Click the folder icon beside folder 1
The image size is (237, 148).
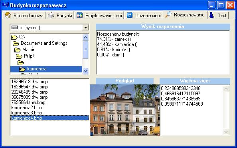[21, 62]
